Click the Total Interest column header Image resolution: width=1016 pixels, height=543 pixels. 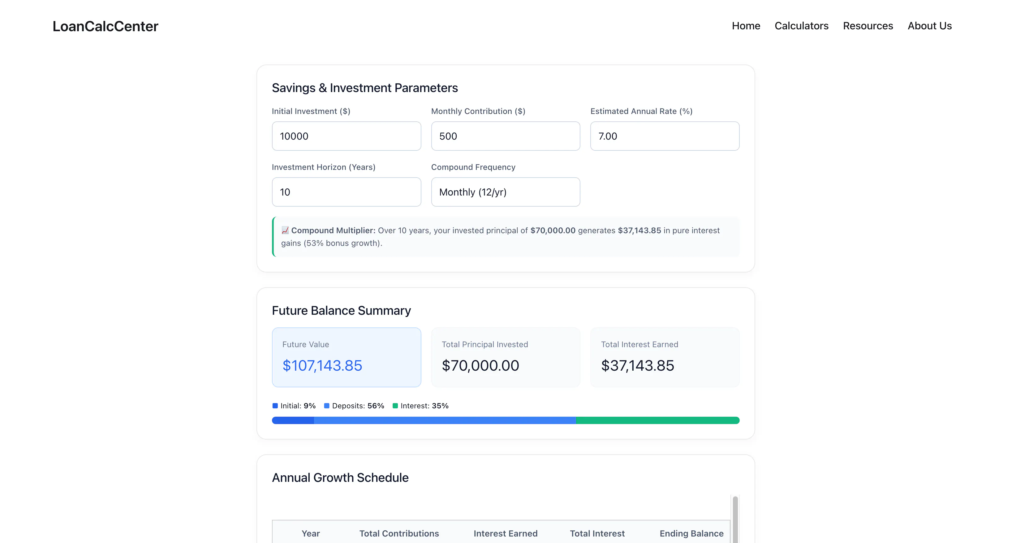pyautogui.click(x=597, y=533)
